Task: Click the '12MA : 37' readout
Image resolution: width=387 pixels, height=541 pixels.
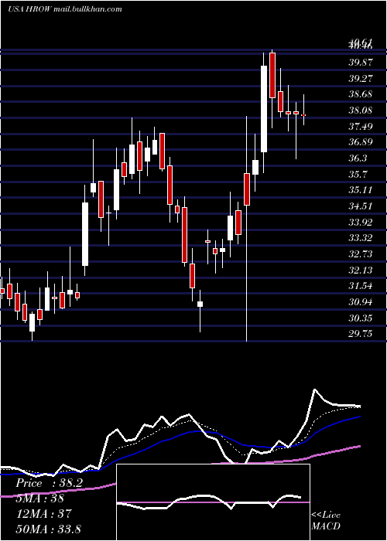Action: coord(43,514)
